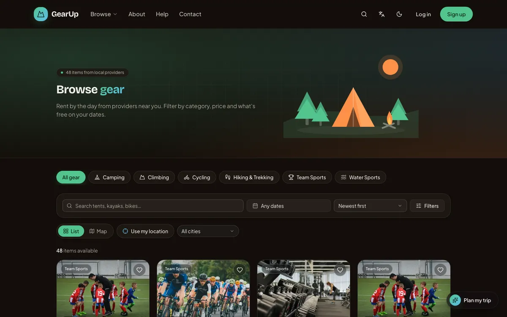The image size is (507, 317).
Task: Click the magnifier icon in search field
Action: [x=69, y=206]
